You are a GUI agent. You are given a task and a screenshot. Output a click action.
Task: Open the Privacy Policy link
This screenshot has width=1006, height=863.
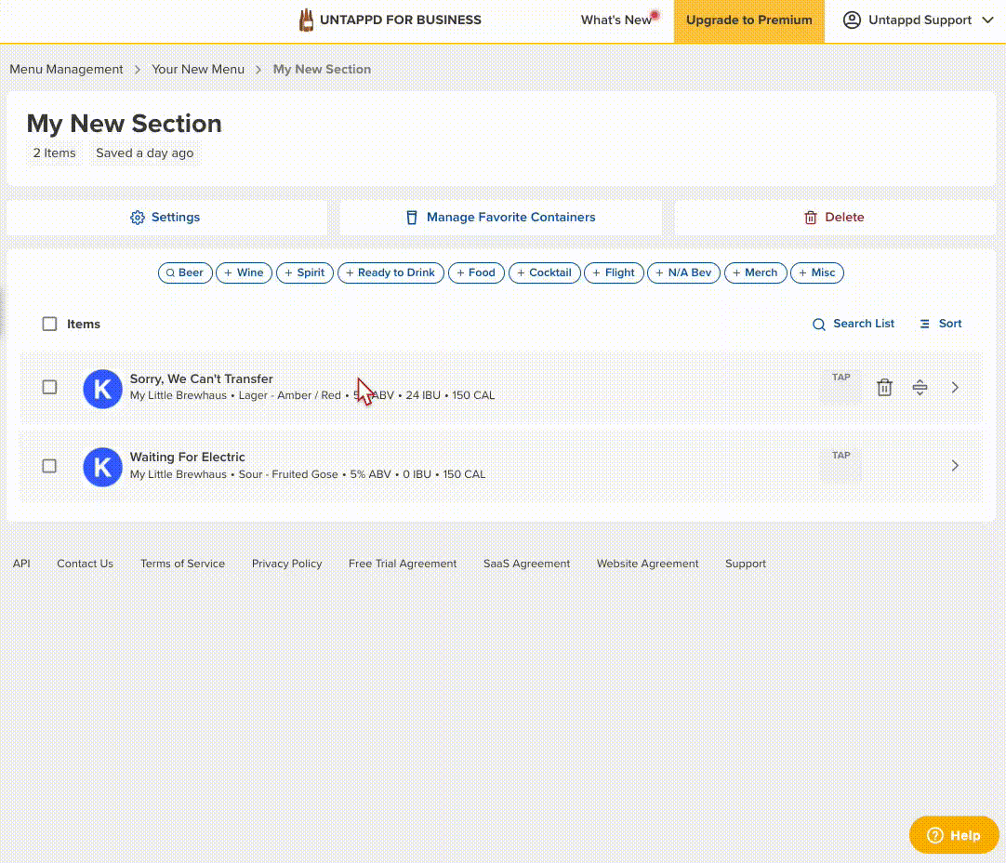tap(286, 564)
